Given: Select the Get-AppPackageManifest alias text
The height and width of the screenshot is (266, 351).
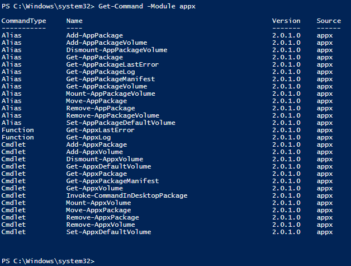Looking at the screenshot, I should 111,79.
